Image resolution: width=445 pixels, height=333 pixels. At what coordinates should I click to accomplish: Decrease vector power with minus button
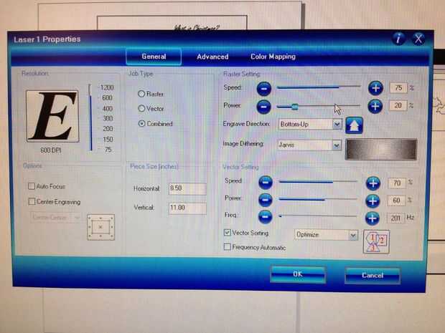coord(266,201)
